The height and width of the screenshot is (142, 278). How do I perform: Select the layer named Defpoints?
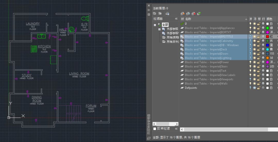pos(191,88)
